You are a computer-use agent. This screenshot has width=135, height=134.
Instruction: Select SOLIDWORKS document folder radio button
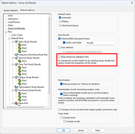click(59, 39)
